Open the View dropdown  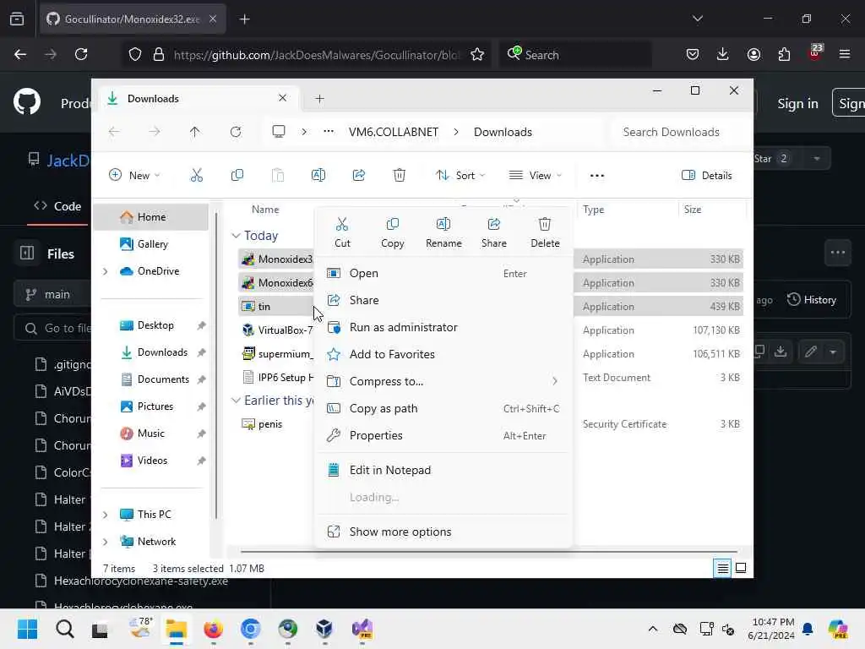point(535,176)
